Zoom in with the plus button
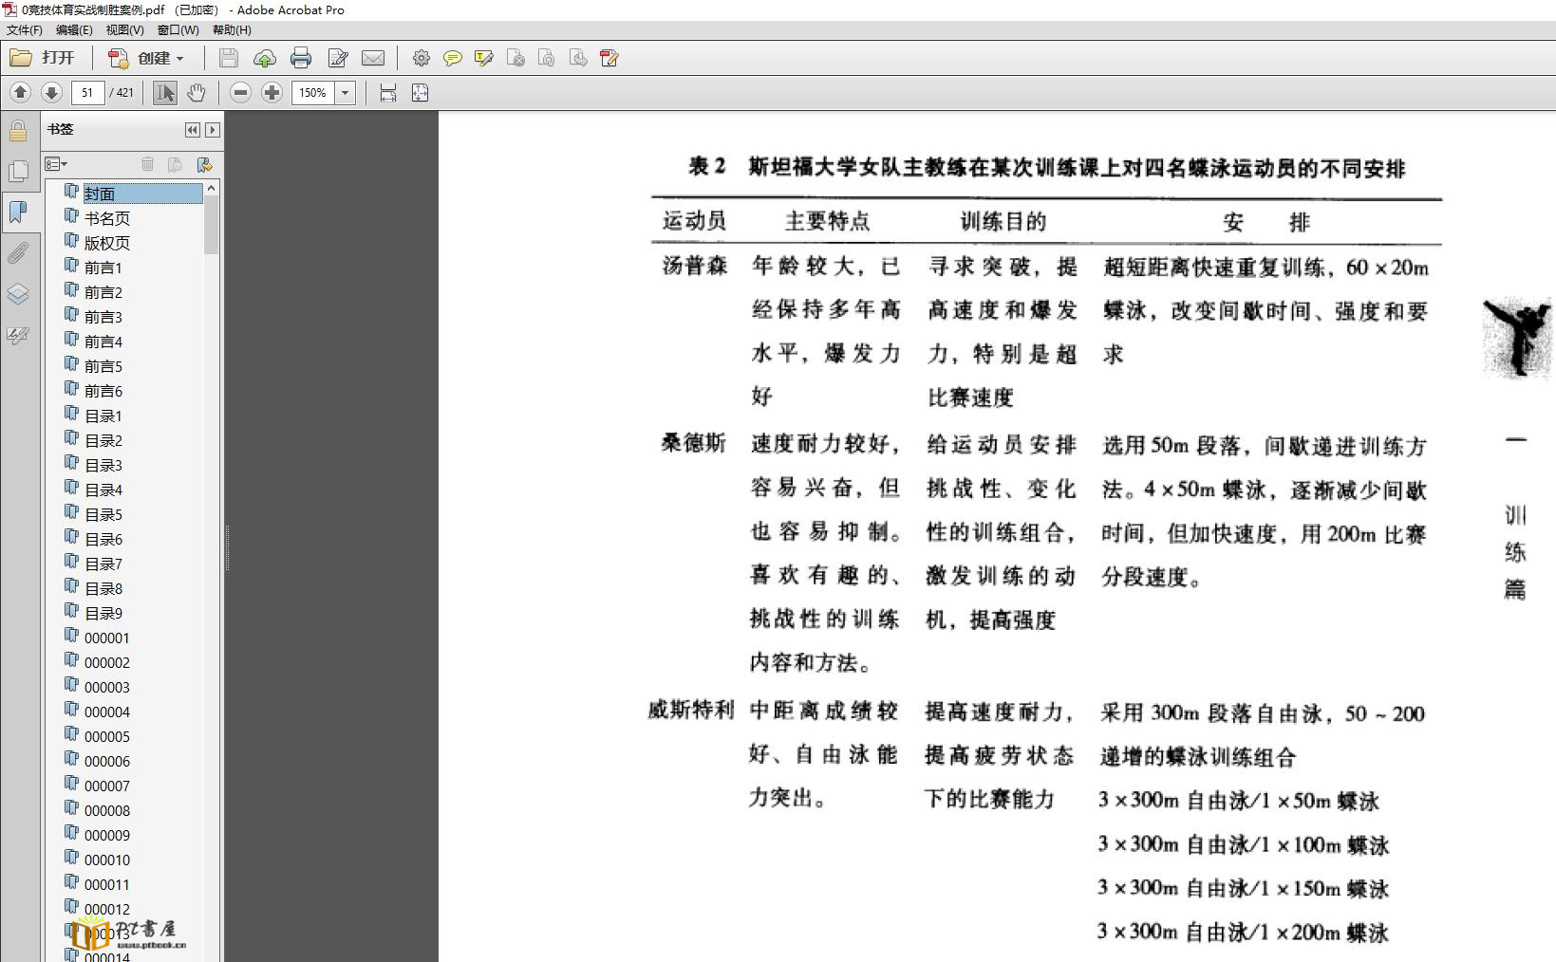The width and height of the screenshot is (1556, 962). (x=272, y=92)
